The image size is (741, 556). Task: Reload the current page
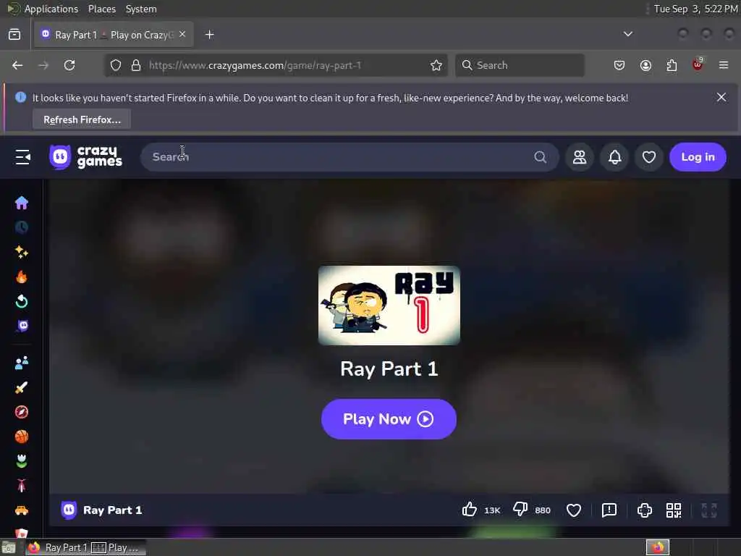click(x=69, y=65)
